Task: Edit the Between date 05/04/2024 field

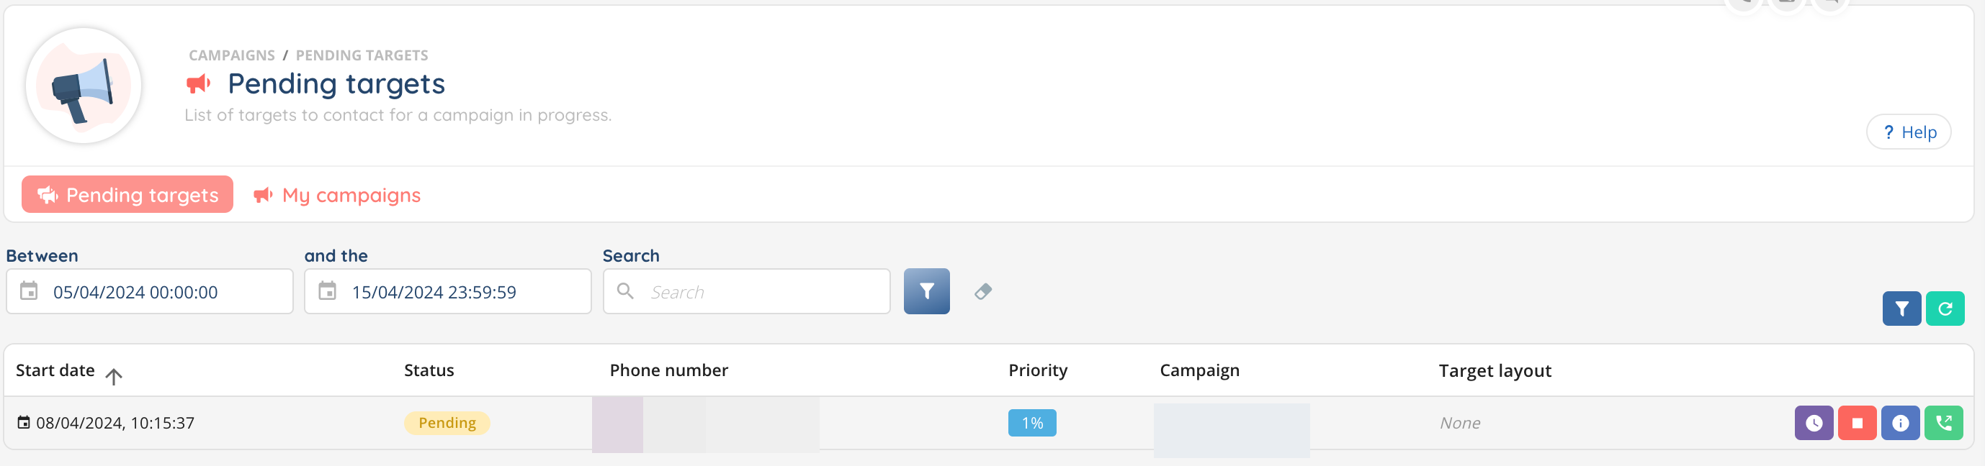Action: [x=162, y=292]
